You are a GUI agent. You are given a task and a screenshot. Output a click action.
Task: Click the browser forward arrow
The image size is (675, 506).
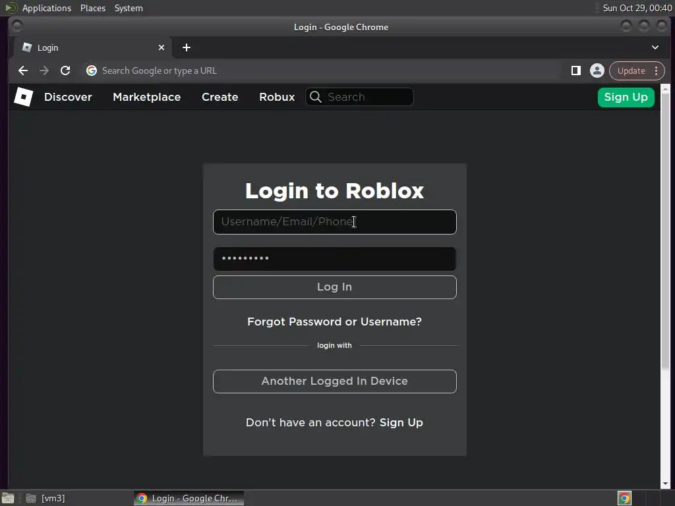(x=44, y=70)
